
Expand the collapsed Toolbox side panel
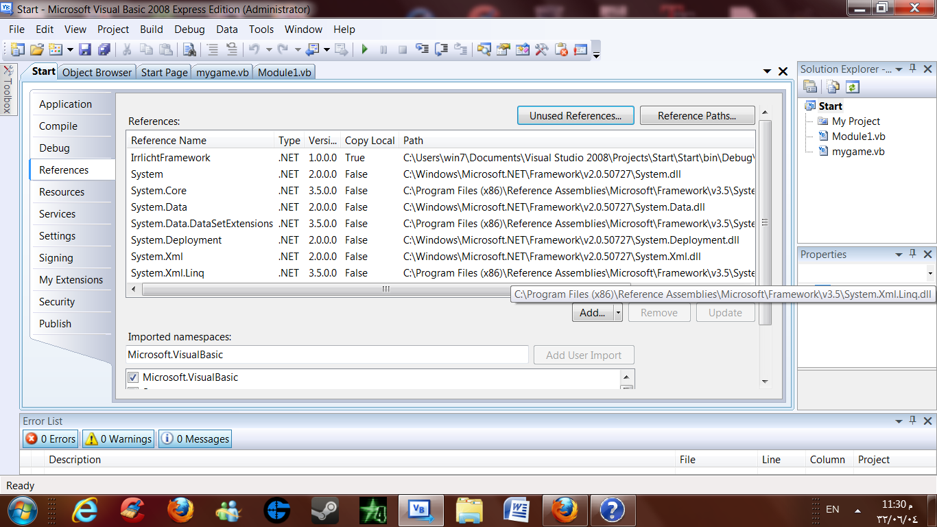point(8,90)
